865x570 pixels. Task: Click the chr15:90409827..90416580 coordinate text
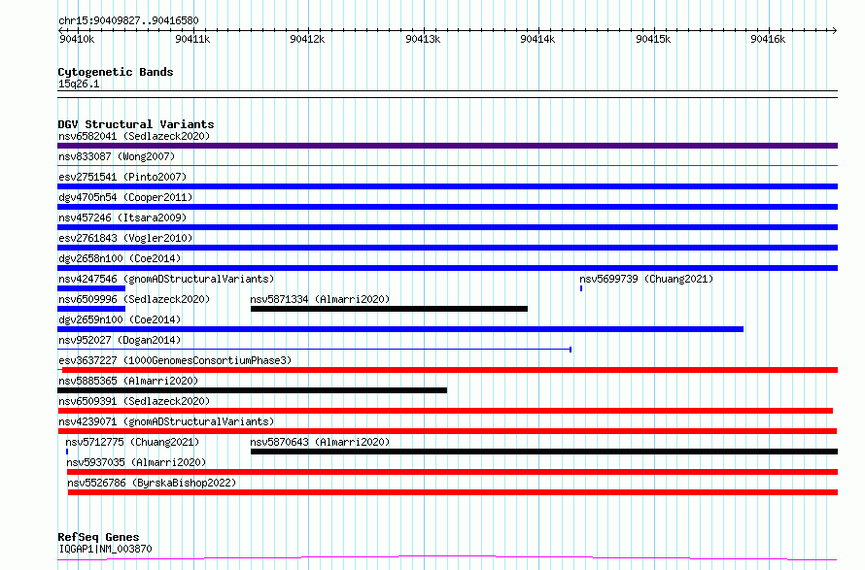point(128,20)
